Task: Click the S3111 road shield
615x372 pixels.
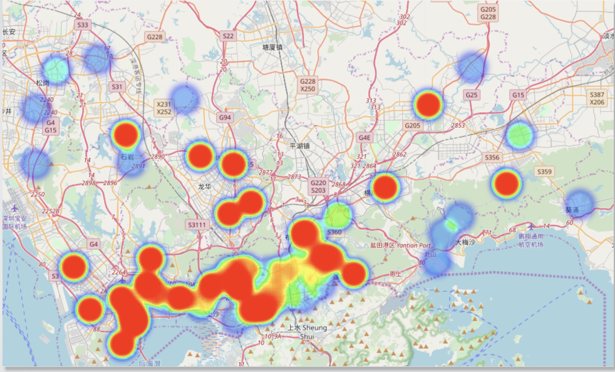Action: click(197, 225)
